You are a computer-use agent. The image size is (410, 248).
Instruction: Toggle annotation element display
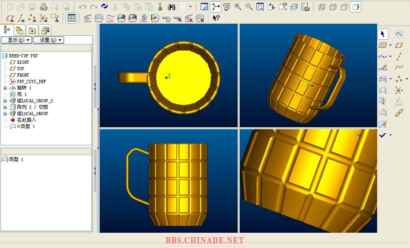pos(55,18)
